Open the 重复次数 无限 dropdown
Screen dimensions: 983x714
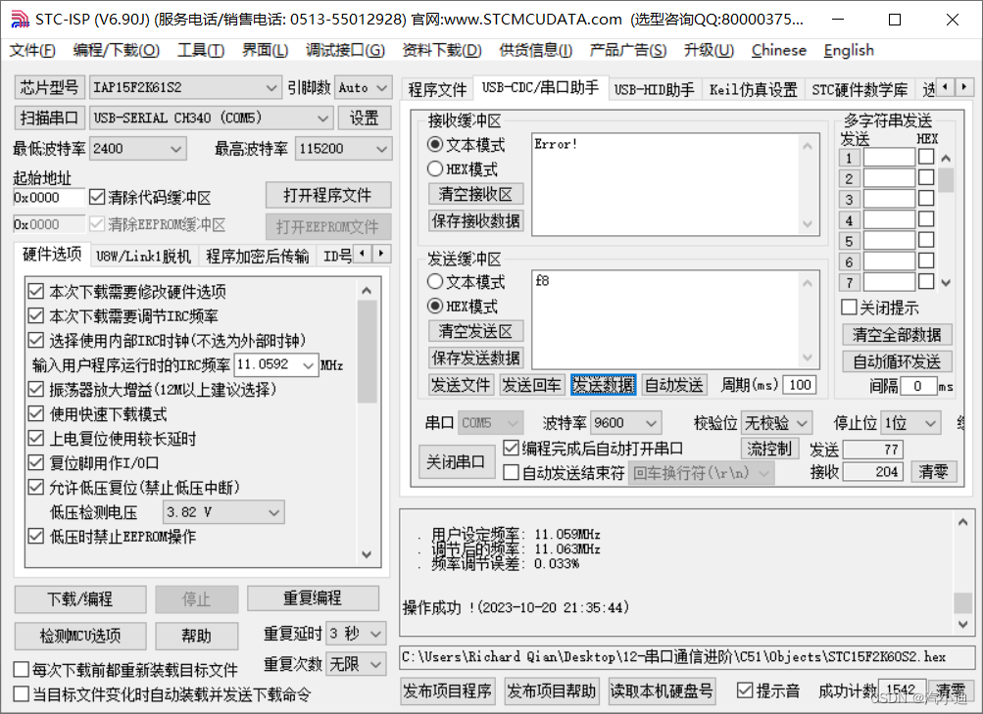[x=356, y=663]
